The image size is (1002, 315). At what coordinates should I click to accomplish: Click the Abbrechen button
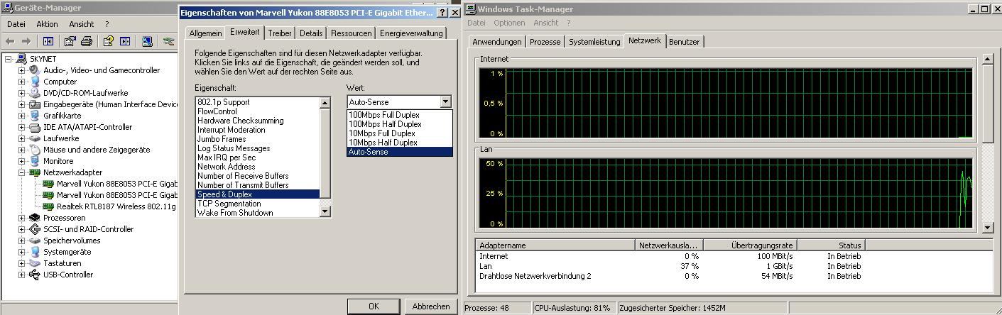[x=430, y=306]
